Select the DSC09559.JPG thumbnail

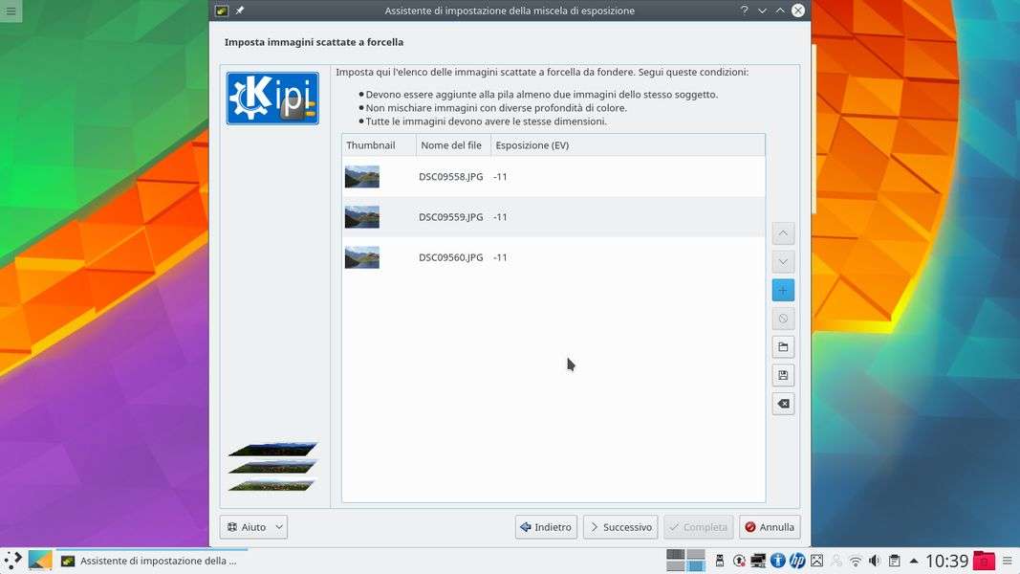click(x=361, y=217)
